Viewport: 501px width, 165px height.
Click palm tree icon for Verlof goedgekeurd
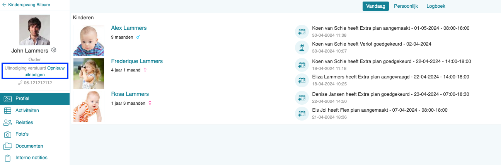(x=301, y=48)
